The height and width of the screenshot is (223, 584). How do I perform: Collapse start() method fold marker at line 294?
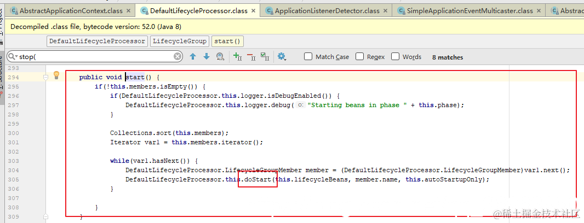coord(46,77)
